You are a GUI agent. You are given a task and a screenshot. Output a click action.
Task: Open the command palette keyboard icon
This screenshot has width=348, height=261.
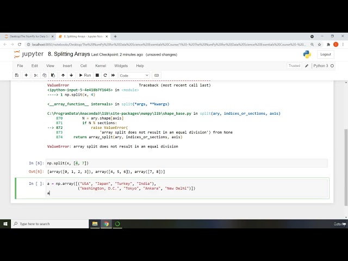pyautogui.click(x=157, y=75)
